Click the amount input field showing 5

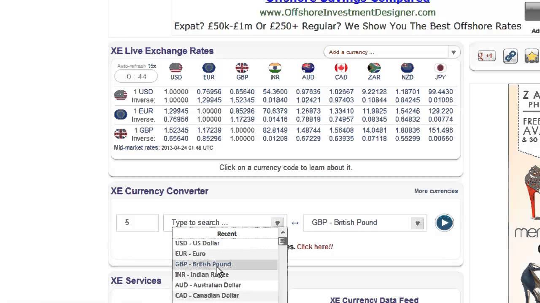pos(137,223)
